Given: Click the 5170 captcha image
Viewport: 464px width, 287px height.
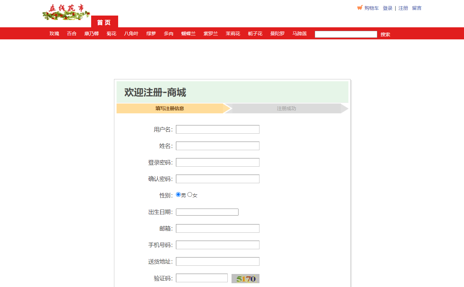Looking at the screenshot, I should [x=245, y=278].
